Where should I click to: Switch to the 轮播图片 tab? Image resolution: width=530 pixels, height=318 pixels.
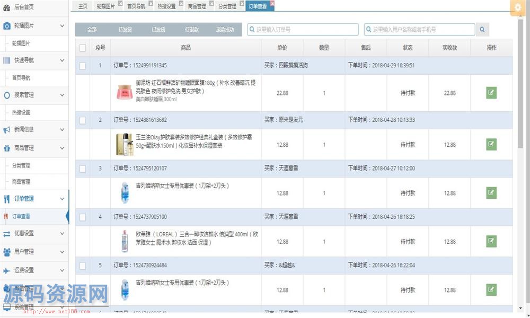pos(106,6)
